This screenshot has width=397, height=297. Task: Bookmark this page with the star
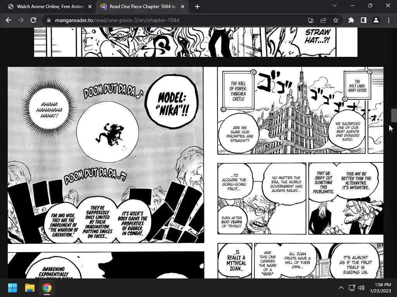[336, 20]
